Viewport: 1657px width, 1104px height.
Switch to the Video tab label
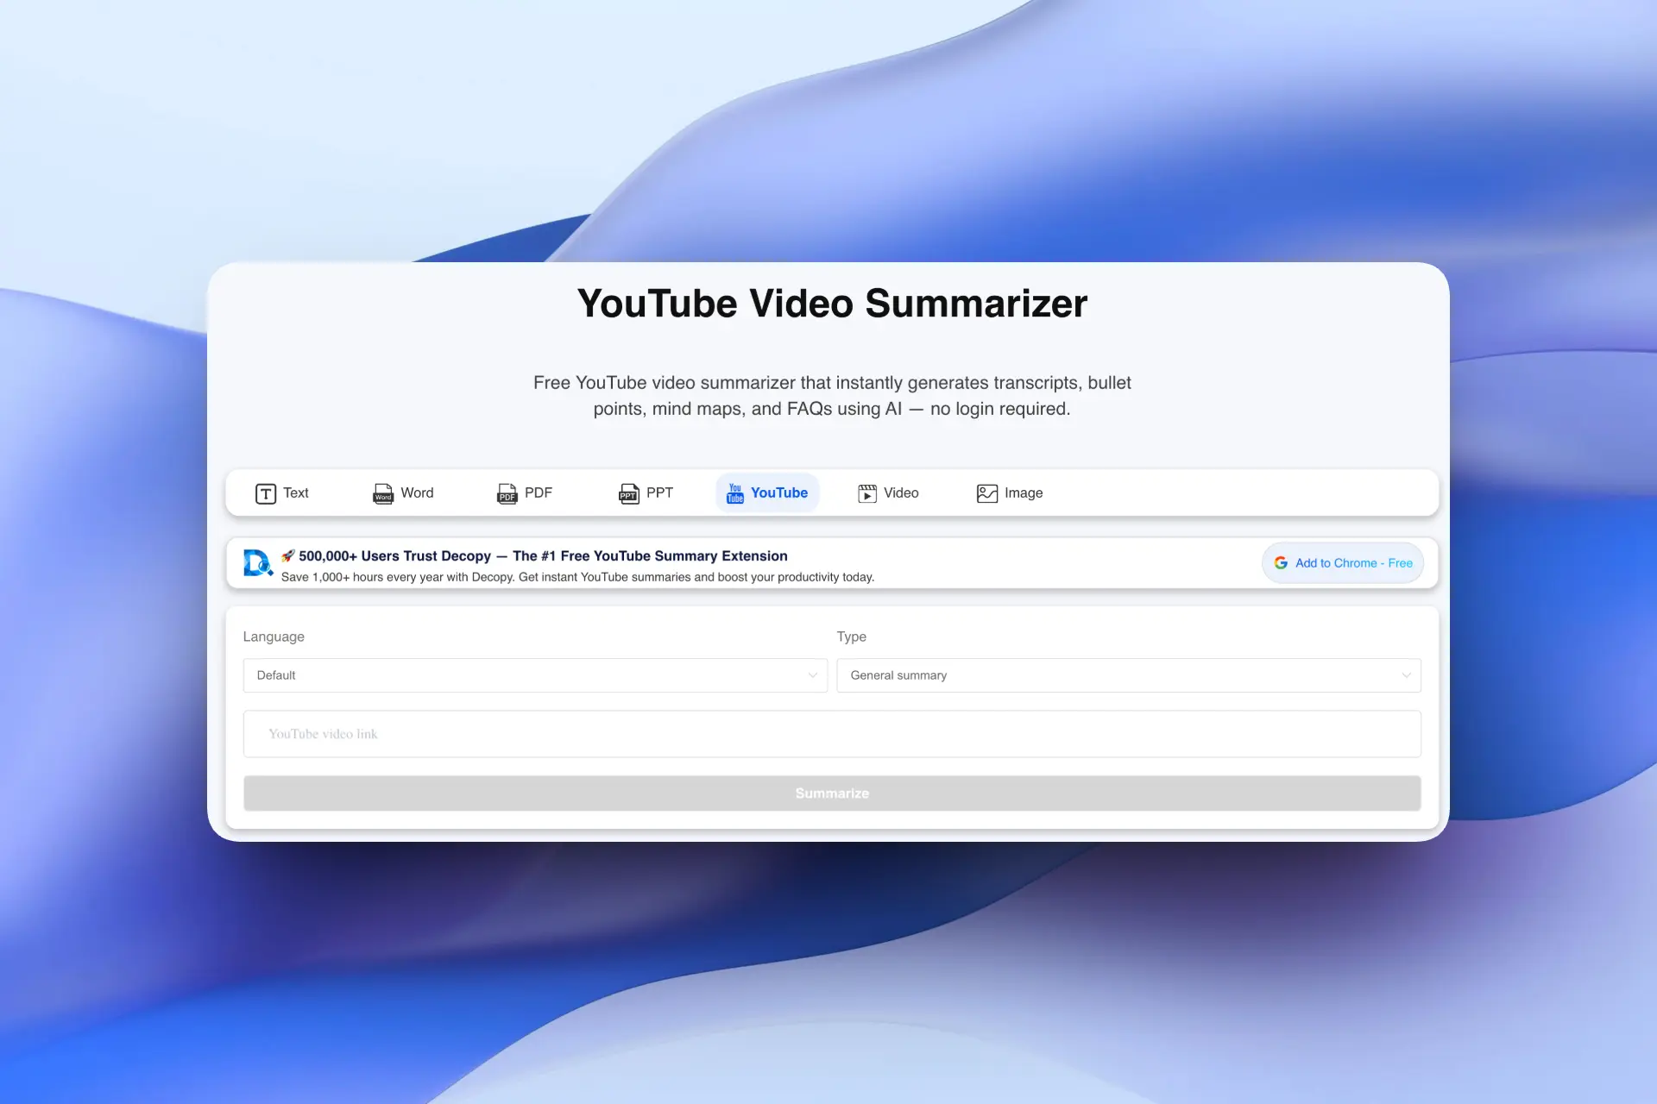pos(901,493)
